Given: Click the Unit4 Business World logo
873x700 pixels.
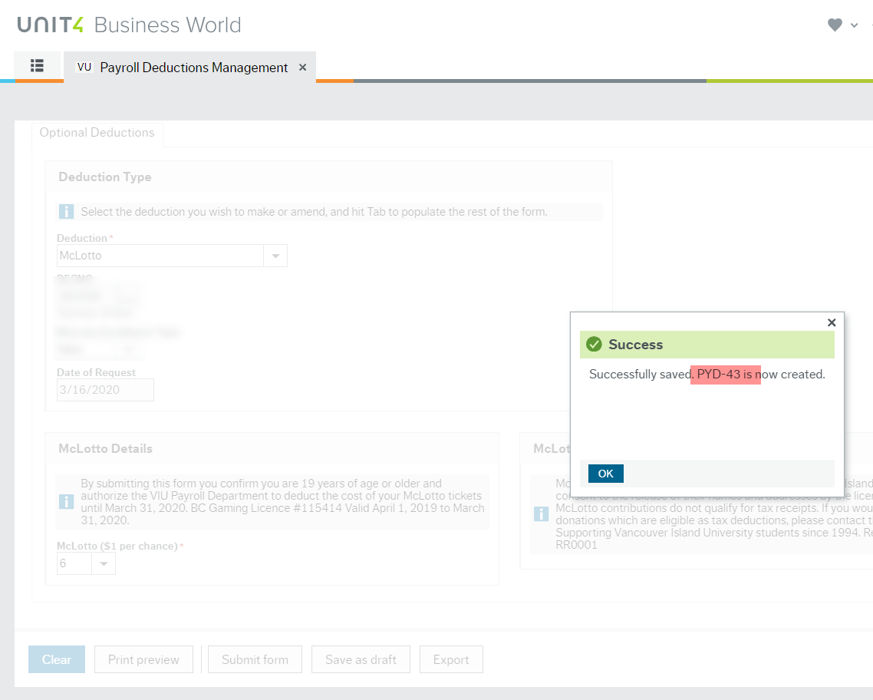Looking at the screenshot, I should 129,25.
